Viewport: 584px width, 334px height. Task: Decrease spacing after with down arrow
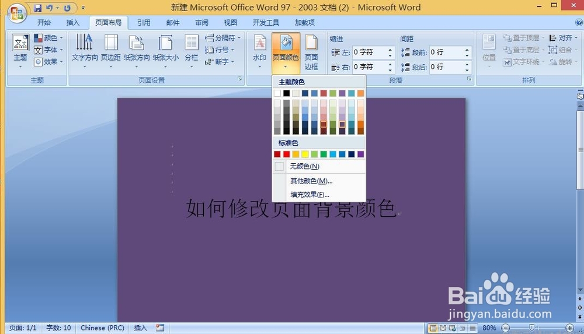(x=467, y=70)
